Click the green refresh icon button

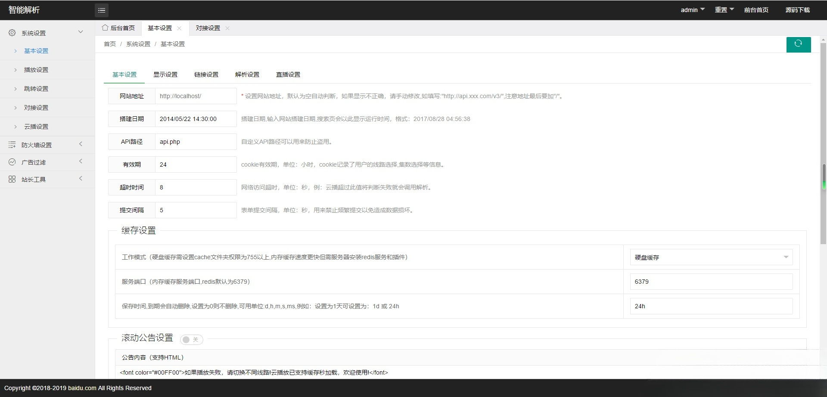pyautogui.click(x=799, y=44)
